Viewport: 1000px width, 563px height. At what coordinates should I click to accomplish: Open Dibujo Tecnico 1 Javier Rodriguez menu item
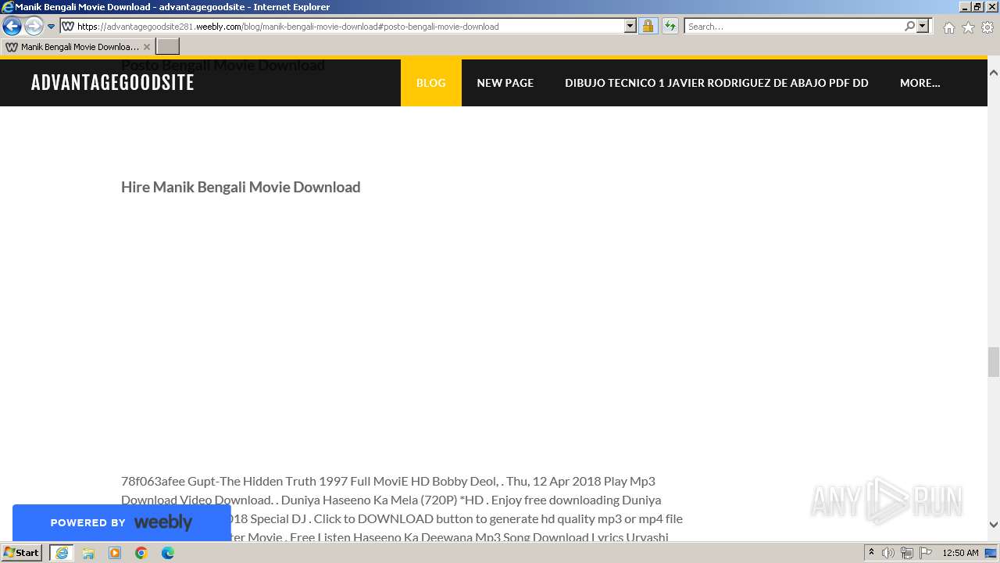click(716, 83)
